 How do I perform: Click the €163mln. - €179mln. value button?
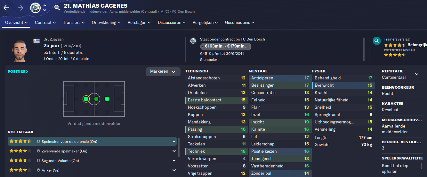pyautogui.click(x=225, y=47)
